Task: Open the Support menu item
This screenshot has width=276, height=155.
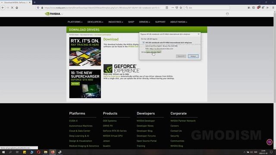Action: (x=160, y=22)
